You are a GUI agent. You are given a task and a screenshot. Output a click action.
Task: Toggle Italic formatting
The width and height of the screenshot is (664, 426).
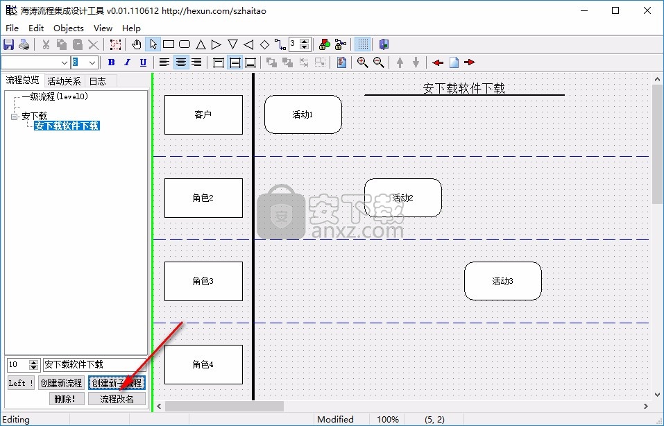pyautogui.click(x=127, y=62)
